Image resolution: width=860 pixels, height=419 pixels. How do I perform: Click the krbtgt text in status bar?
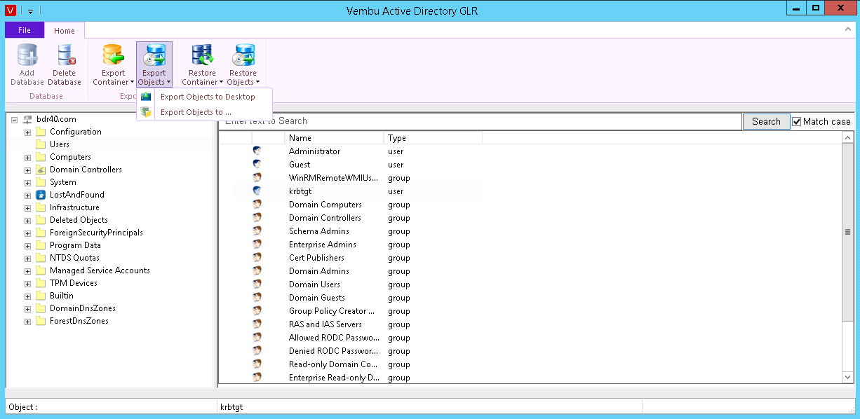point(231,407)
